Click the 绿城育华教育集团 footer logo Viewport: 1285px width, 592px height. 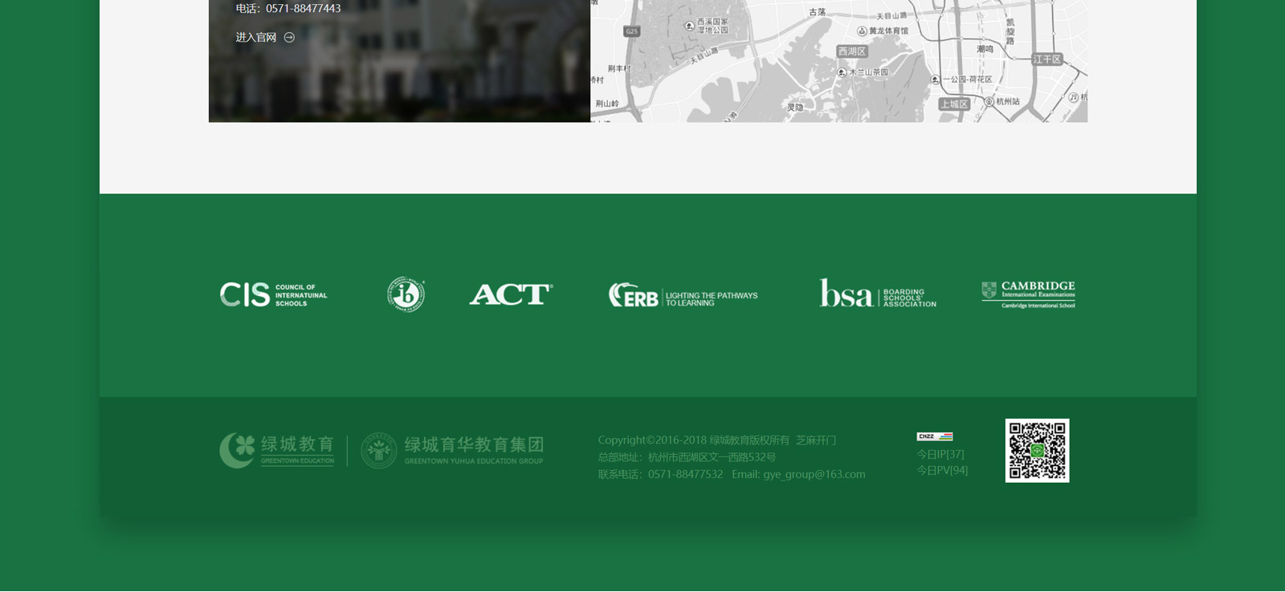(x=453, y=451)
